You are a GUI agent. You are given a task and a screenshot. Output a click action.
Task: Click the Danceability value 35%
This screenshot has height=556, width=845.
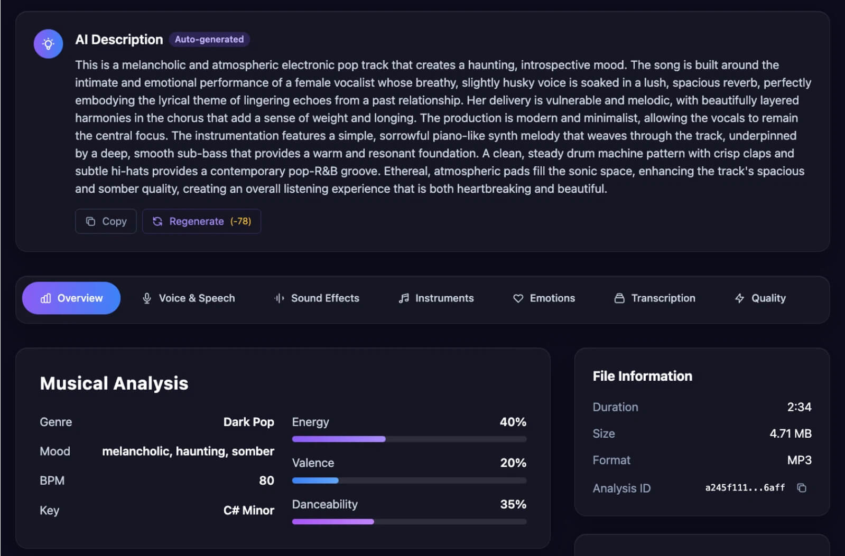click(x=513, y=504)
